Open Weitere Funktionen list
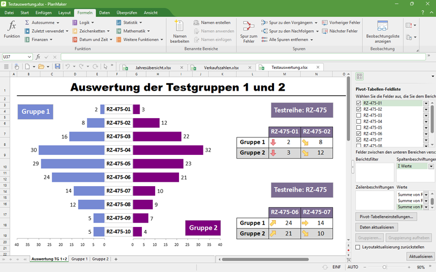Image resolution: width=436 pixels, height=272 pixels. tap(140, 40)
